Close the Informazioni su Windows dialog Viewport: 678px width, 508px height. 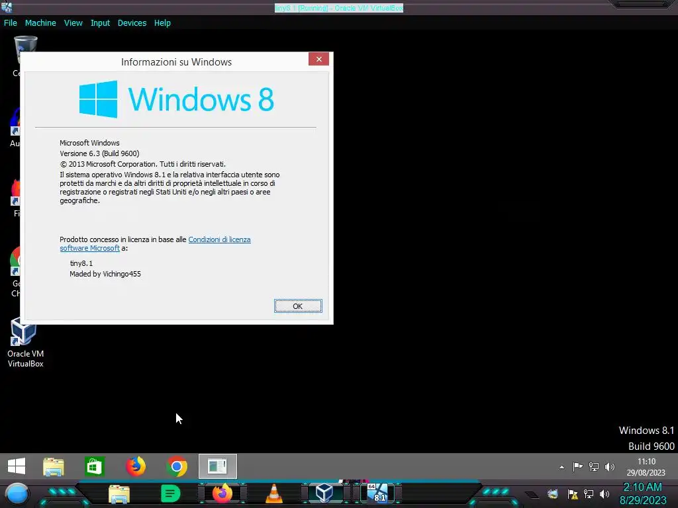[318, 59]
